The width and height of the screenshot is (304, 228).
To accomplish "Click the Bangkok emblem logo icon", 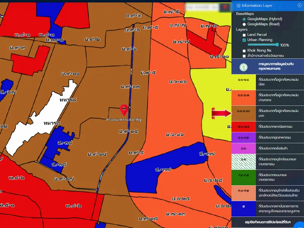I will click(244, 67).
